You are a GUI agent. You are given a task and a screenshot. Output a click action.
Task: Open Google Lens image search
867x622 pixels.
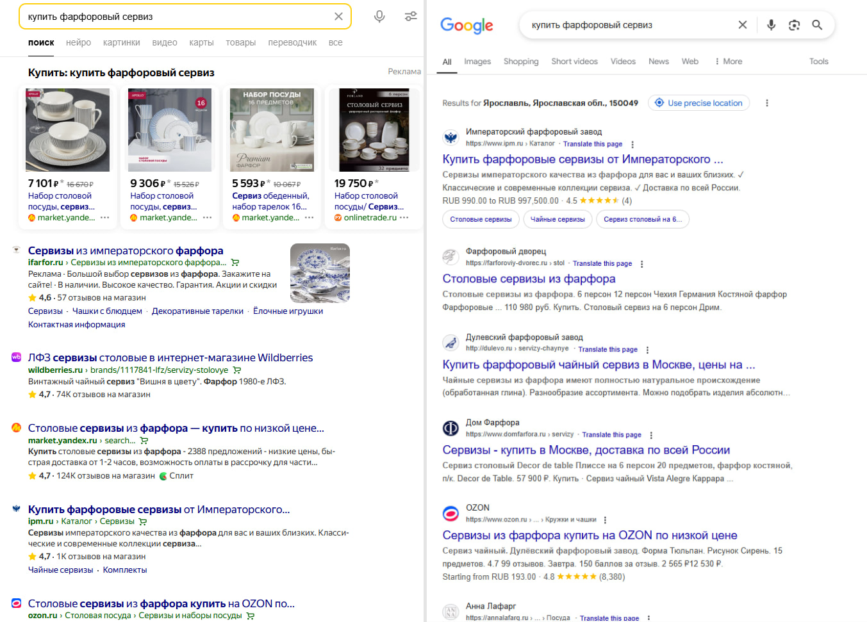coord(794,25)
